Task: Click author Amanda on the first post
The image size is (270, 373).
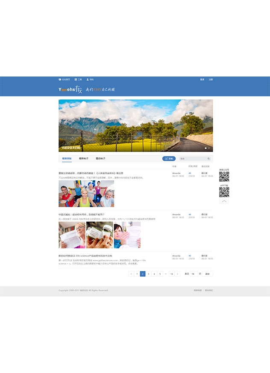Action: [176, 173]
